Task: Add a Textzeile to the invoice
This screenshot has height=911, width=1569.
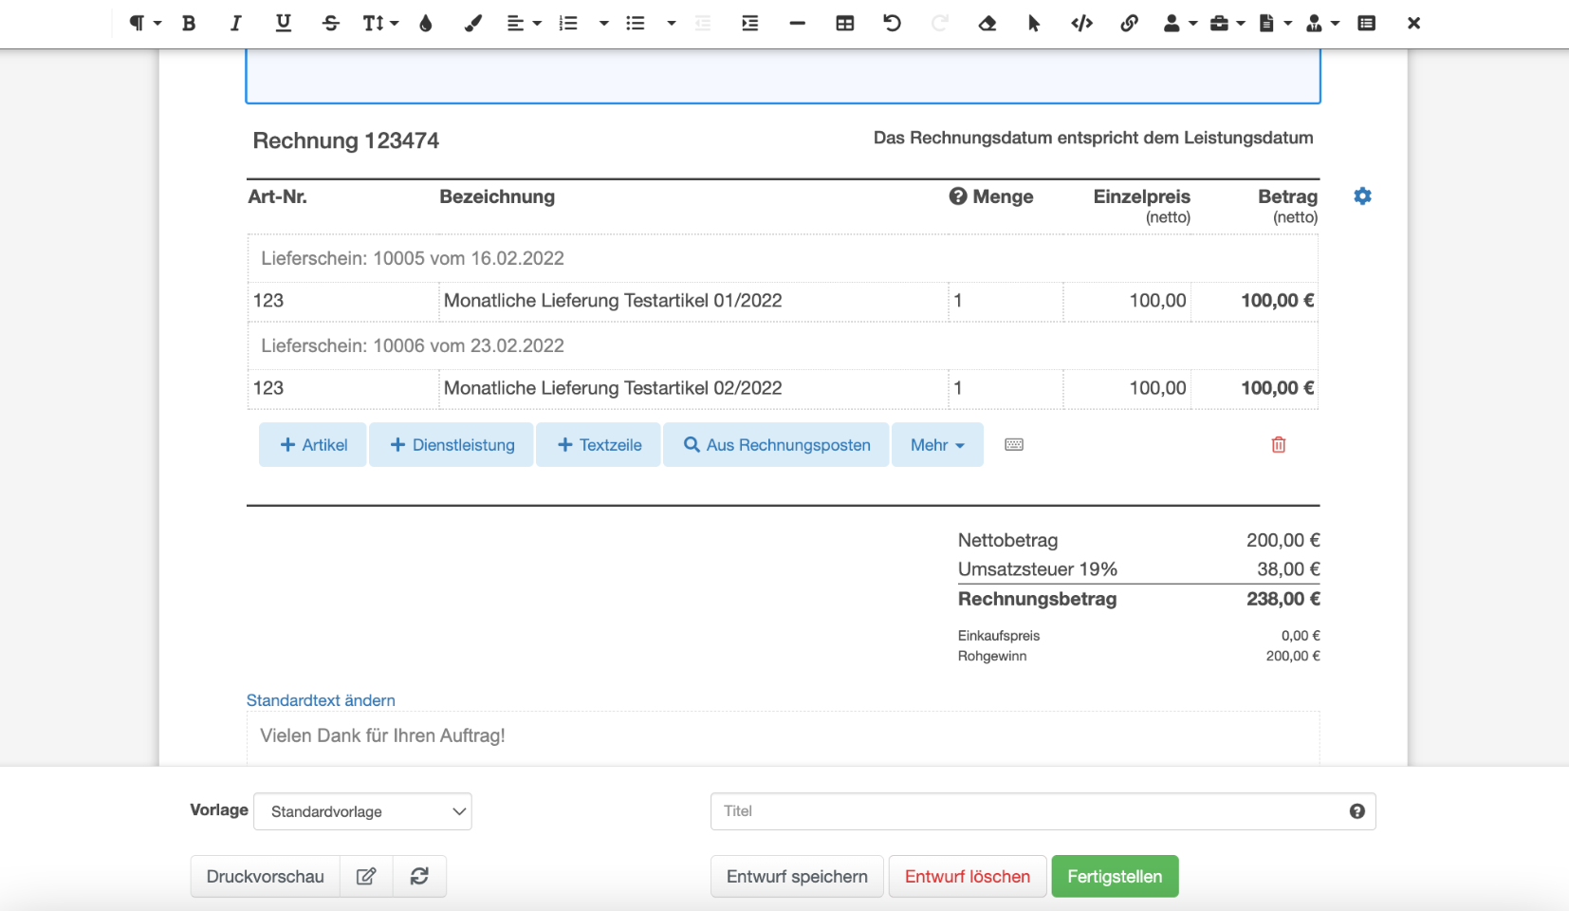Action: (x=599, y=445)
